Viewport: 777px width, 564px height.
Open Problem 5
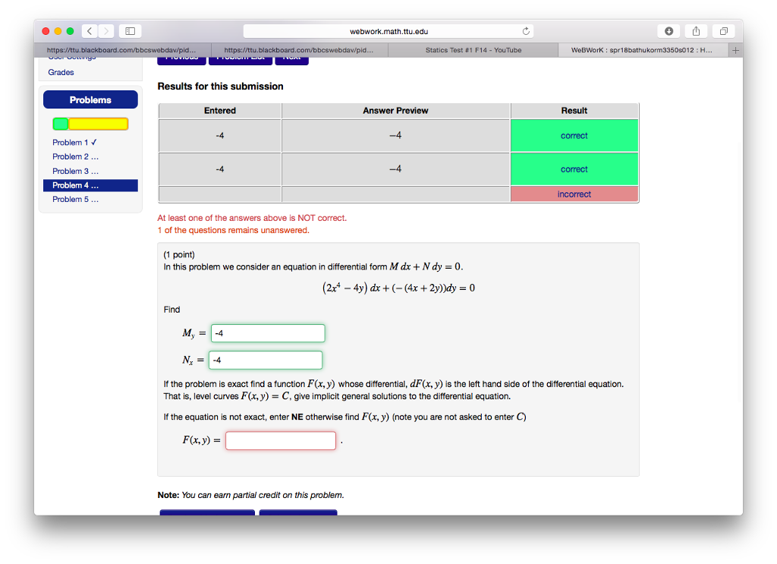(x=74, y=199)
